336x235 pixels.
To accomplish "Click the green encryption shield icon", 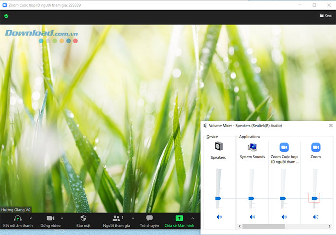I will 6,16.
